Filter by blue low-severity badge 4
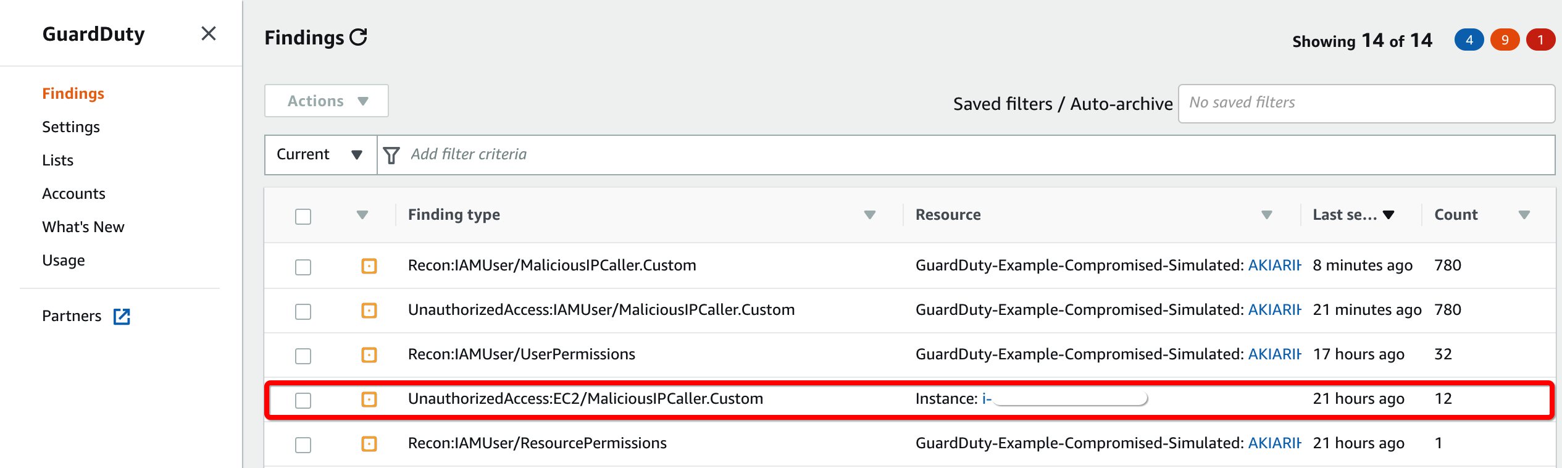The image size is (1562, 468). point(1469,40)
